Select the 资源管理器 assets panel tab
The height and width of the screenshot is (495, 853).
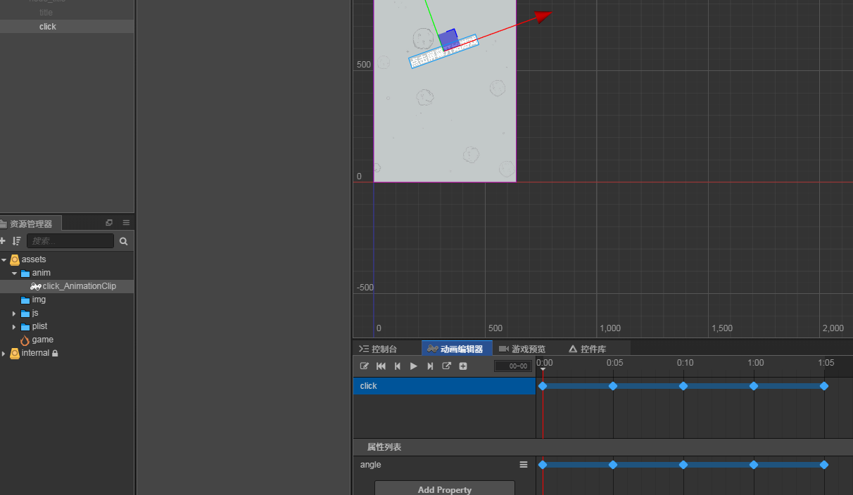pos(28,224)
